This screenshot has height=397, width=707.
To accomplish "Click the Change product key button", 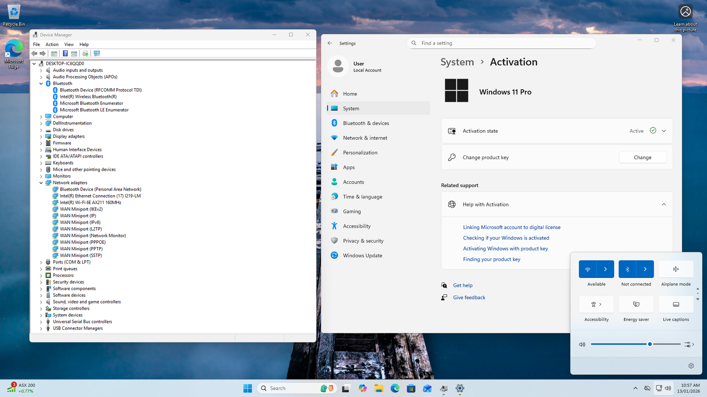I will [642, 157].
